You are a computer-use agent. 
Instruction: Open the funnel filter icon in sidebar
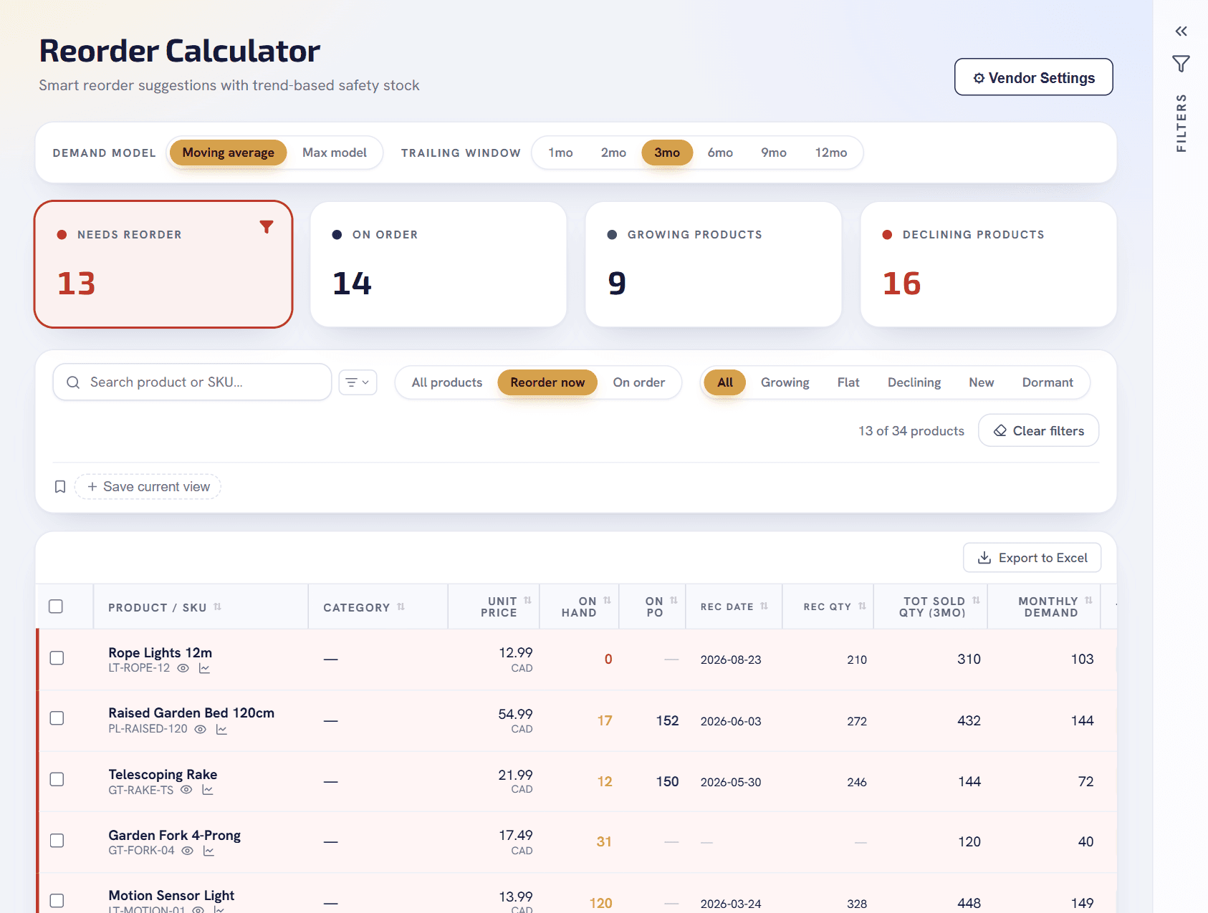(x=1181, y=64)
